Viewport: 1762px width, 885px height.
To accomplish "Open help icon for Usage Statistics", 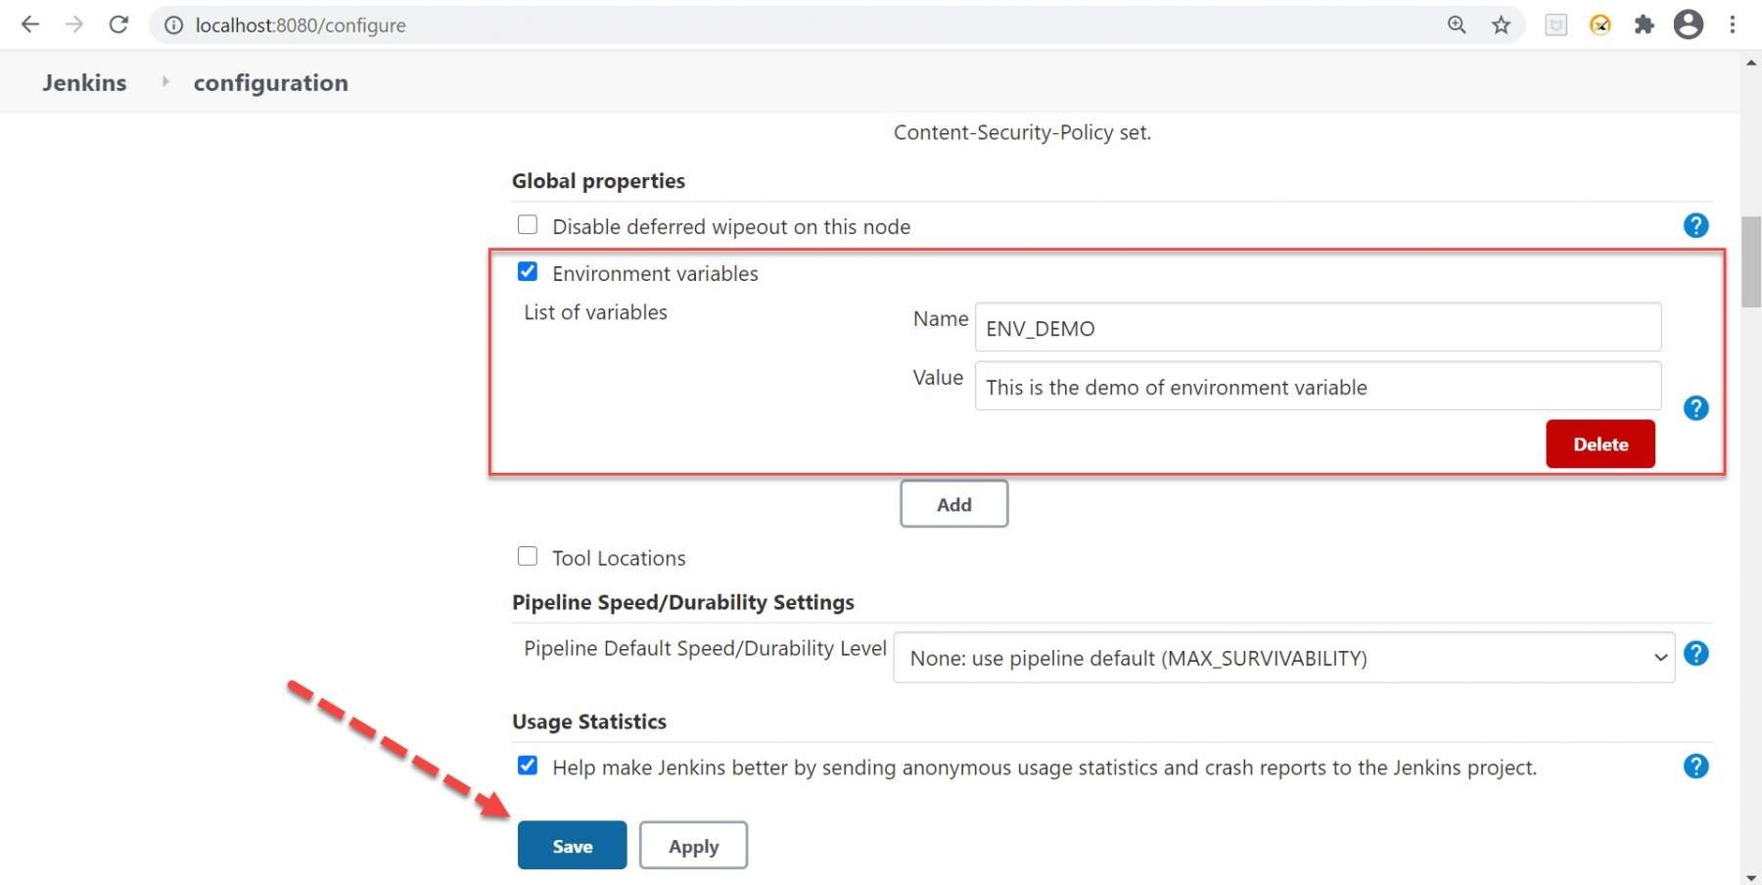I will (1695, 767).
